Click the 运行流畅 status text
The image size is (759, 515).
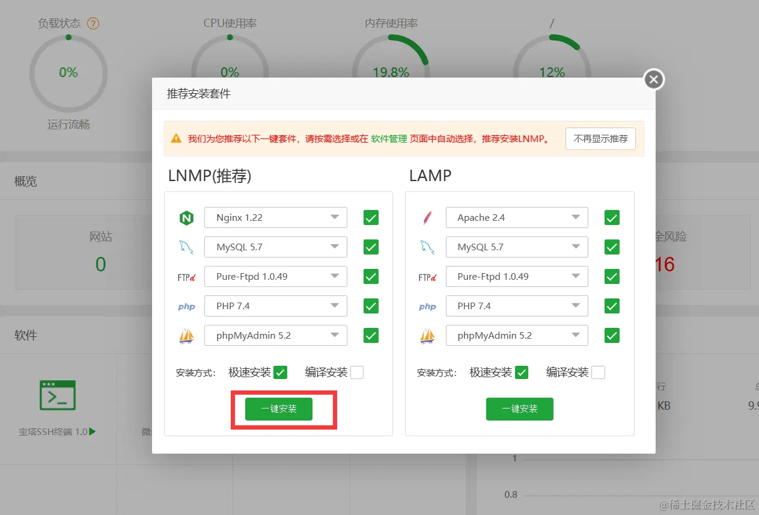point(69,125)
